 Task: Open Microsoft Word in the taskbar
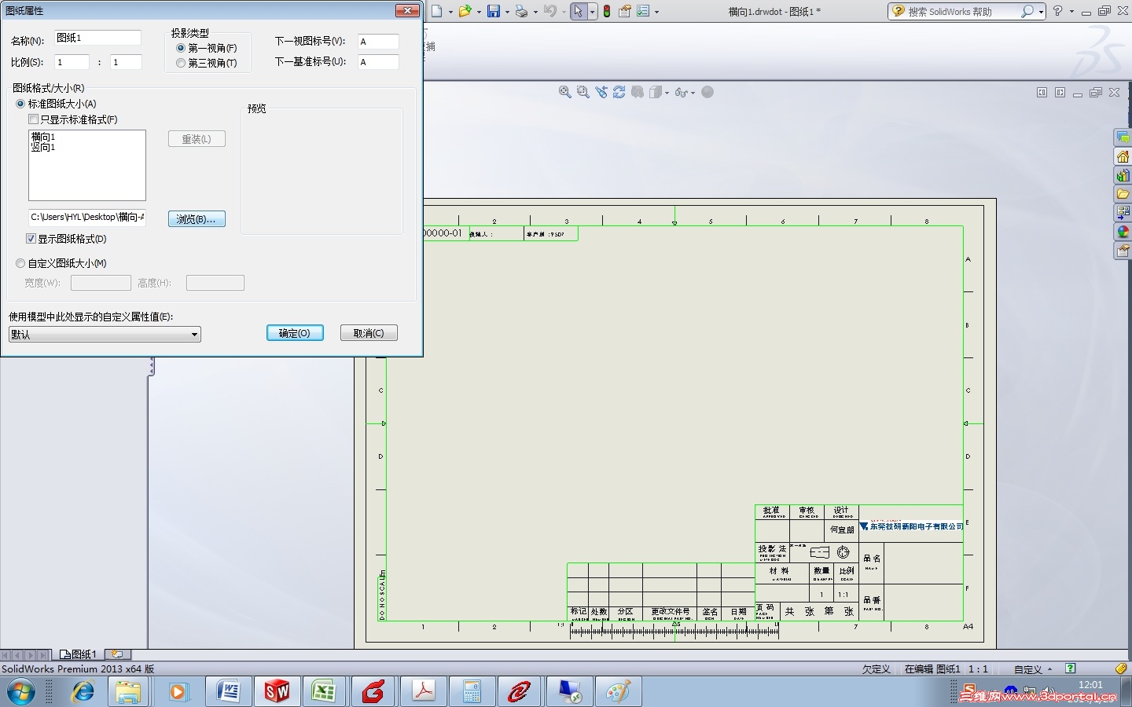tap(228, 692)
